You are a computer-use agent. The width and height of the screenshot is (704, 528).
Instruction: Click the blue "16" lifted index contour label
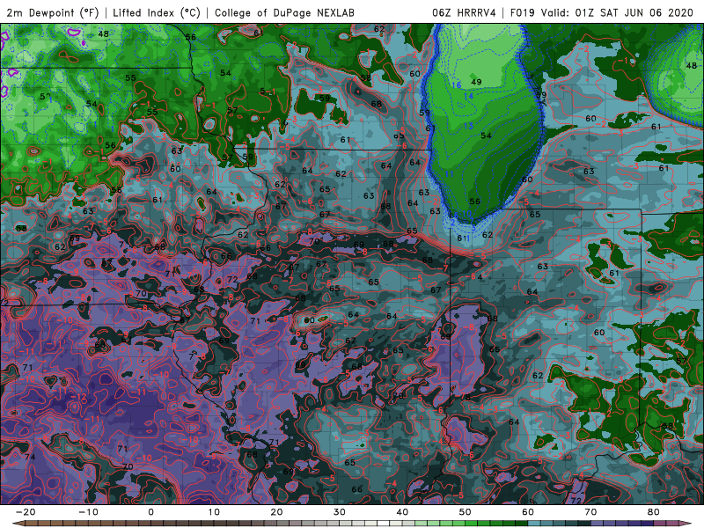(456, 84)
